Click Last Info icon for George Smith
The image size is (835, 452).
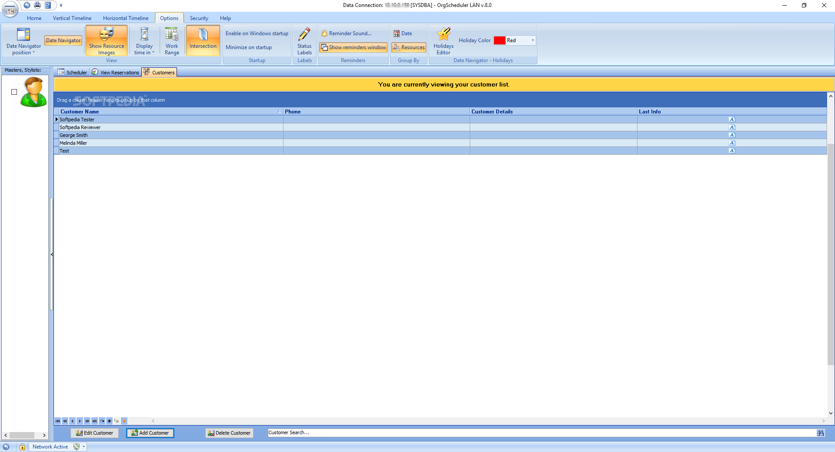click(x=732, y=135)
